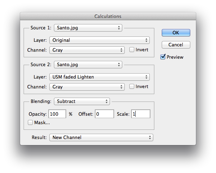Open the Source 2 file dropdown
The image size is (216, 173).
(88, 65)
